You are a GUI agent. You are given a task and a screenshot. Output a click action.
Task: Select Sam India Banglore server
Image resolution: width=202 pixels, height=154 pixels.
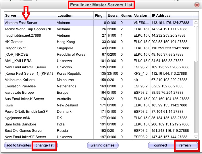[x=99, y=124]
